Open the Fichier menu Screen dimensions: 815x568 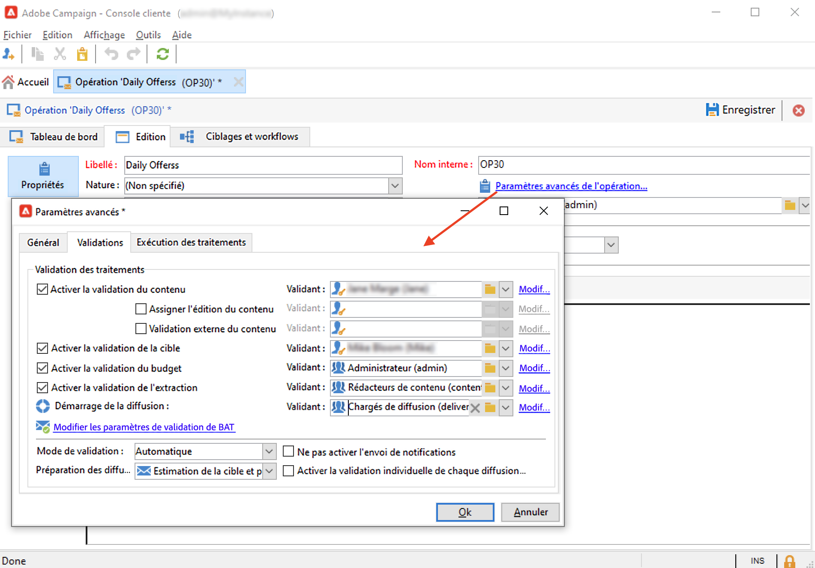click(x=18, y=35)
